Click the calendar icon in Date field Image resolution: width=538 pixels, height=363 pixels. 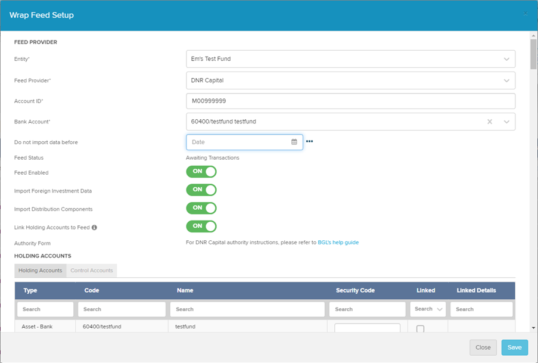point(294,142)
